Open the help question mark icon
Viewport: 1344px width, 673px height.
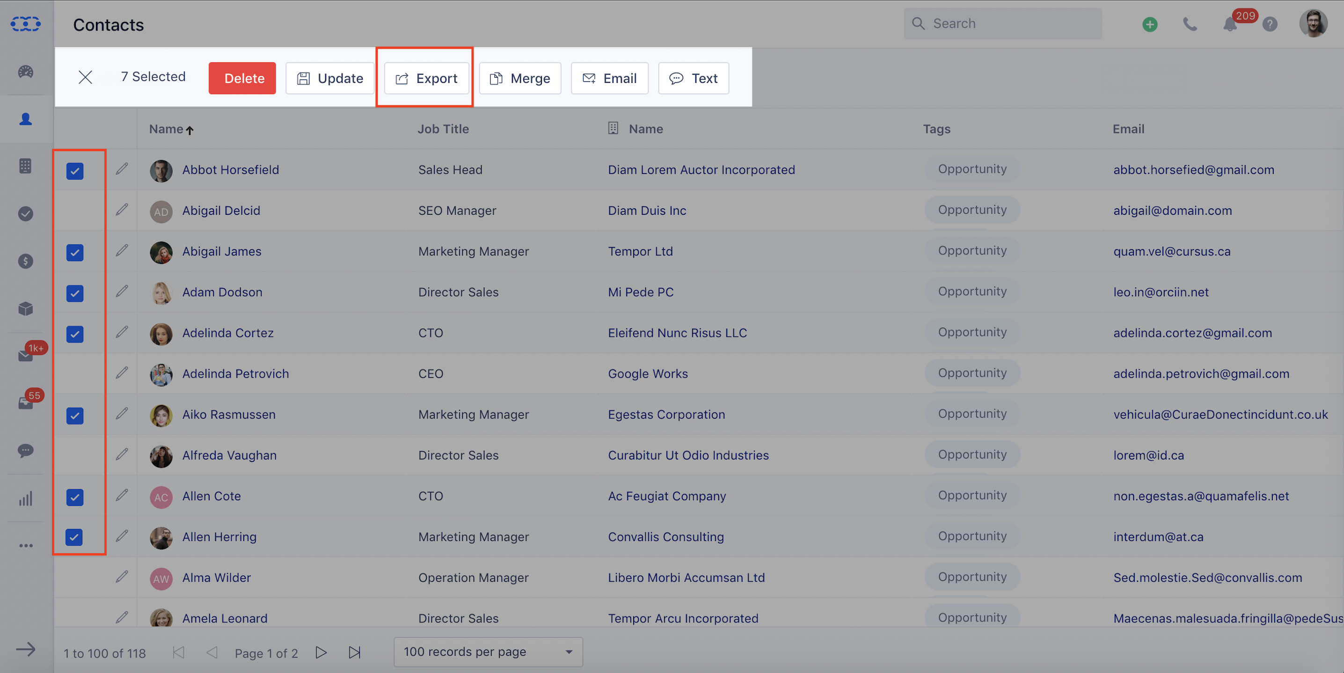(1270, 24)
